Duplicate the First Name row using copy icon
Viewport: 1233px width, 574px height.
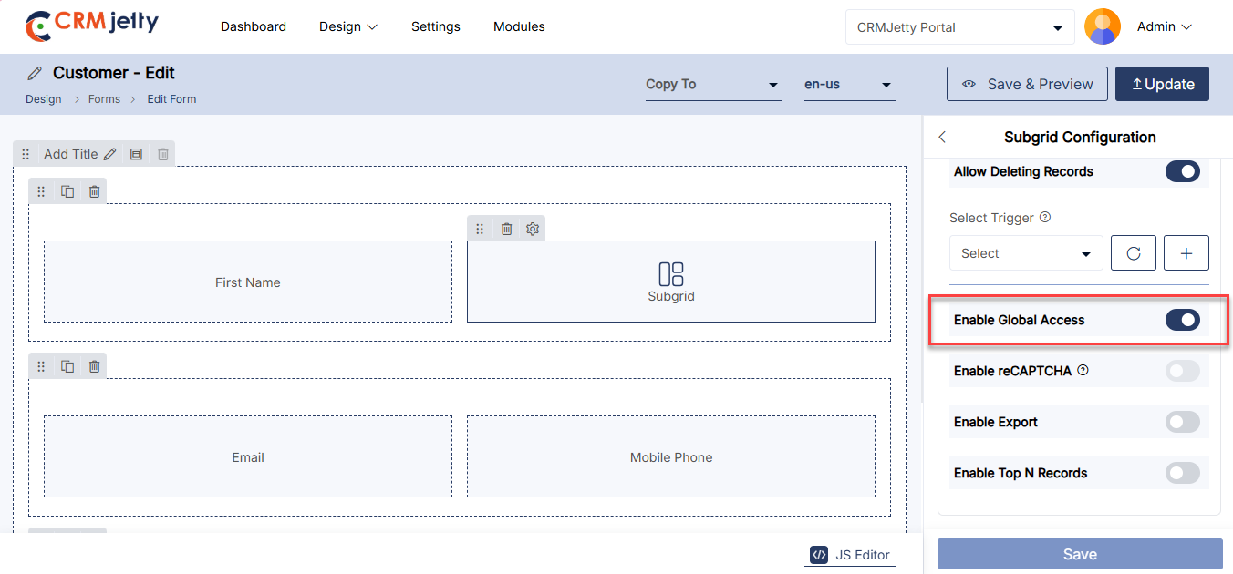click(67, 191)
